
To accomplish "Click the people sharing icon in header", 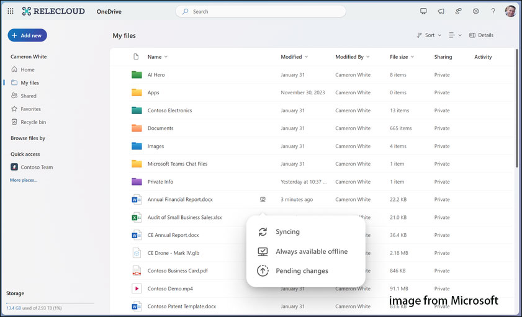I will point(459,11).
